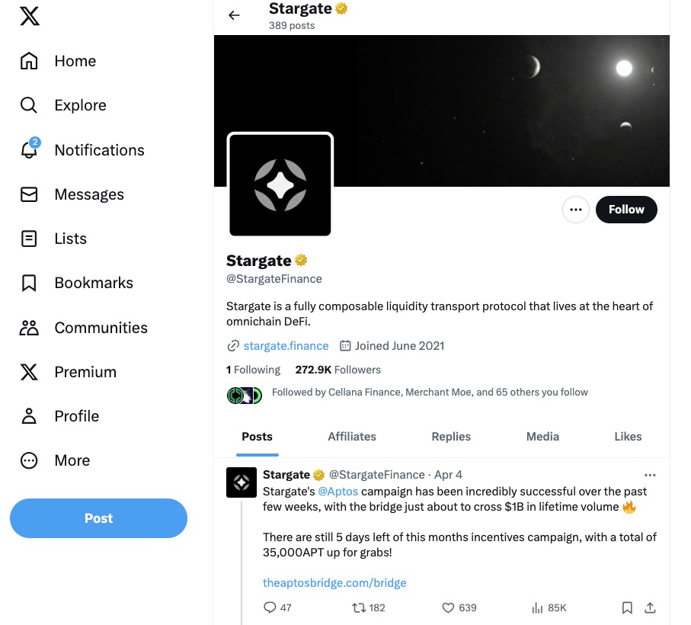Image resolution: width=691 pixels, height=625 pixels.
Task: Like the Aptos campaign post
Action: [x=449, y=607]
